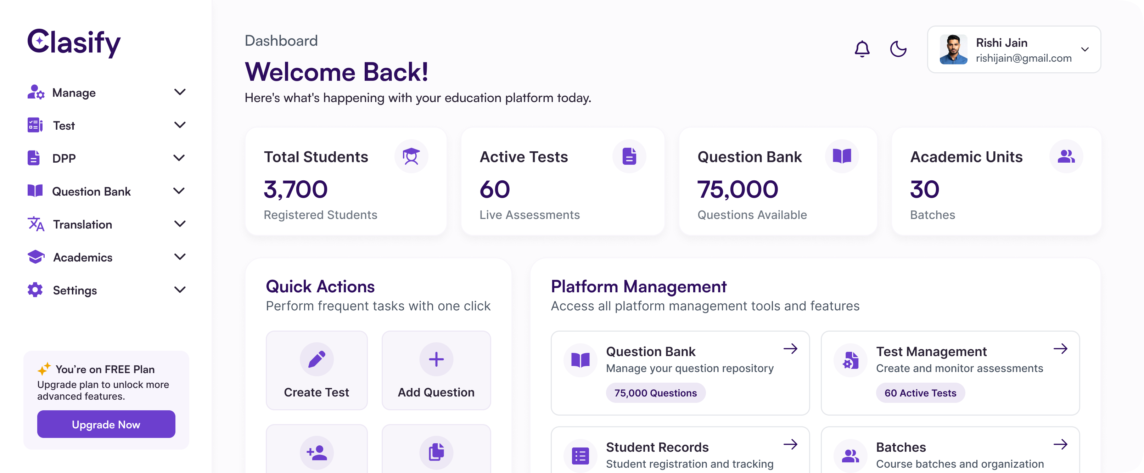This screenshot has height=473, width=1144.
Task: Click the Active Tests document icon
Action: [629, 156]
